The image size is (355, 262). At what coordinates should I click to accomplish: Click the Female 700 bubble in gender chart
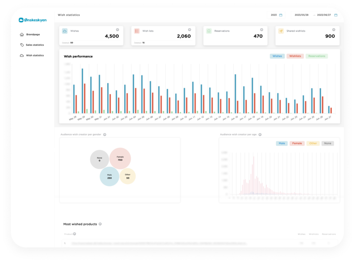coord(120,158)
